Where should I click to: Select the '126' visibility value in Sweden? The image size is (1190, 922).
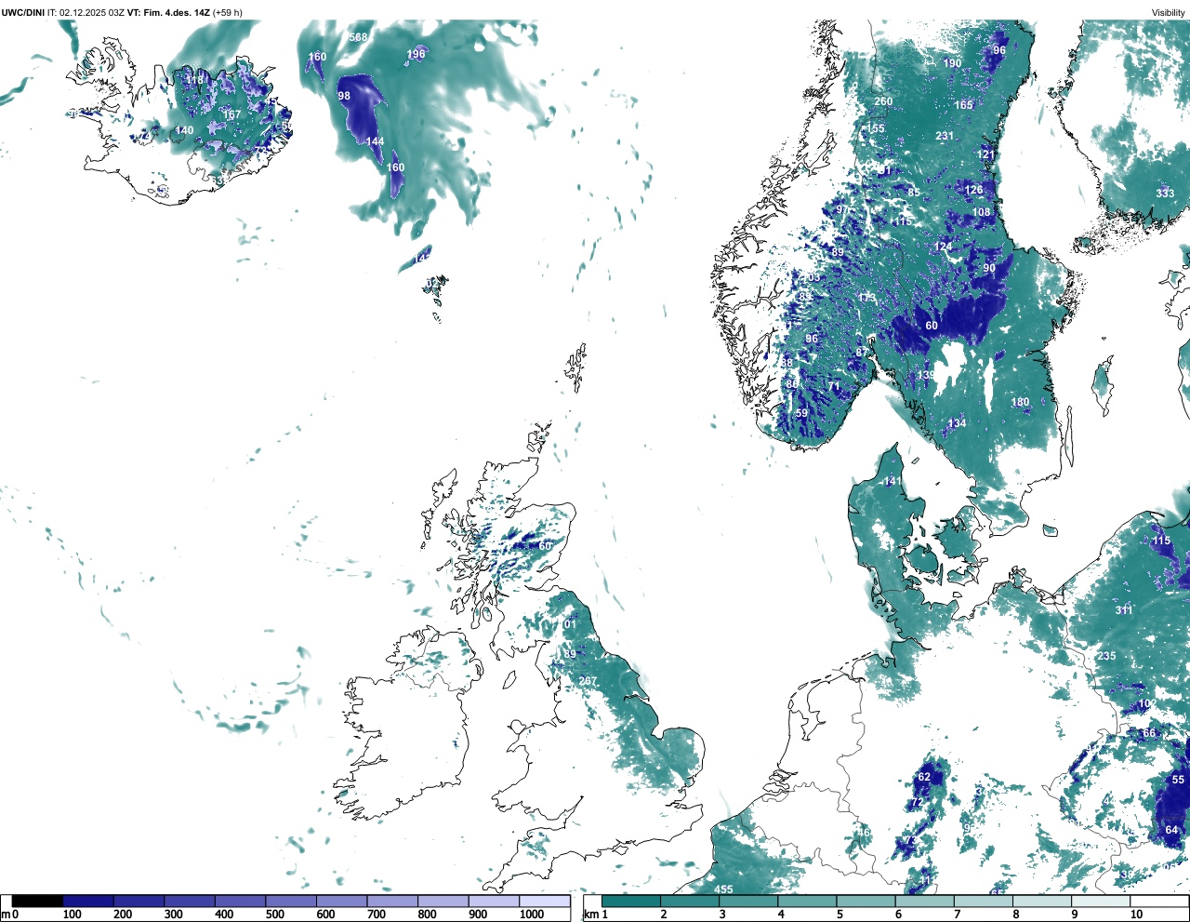click(973, 190)
